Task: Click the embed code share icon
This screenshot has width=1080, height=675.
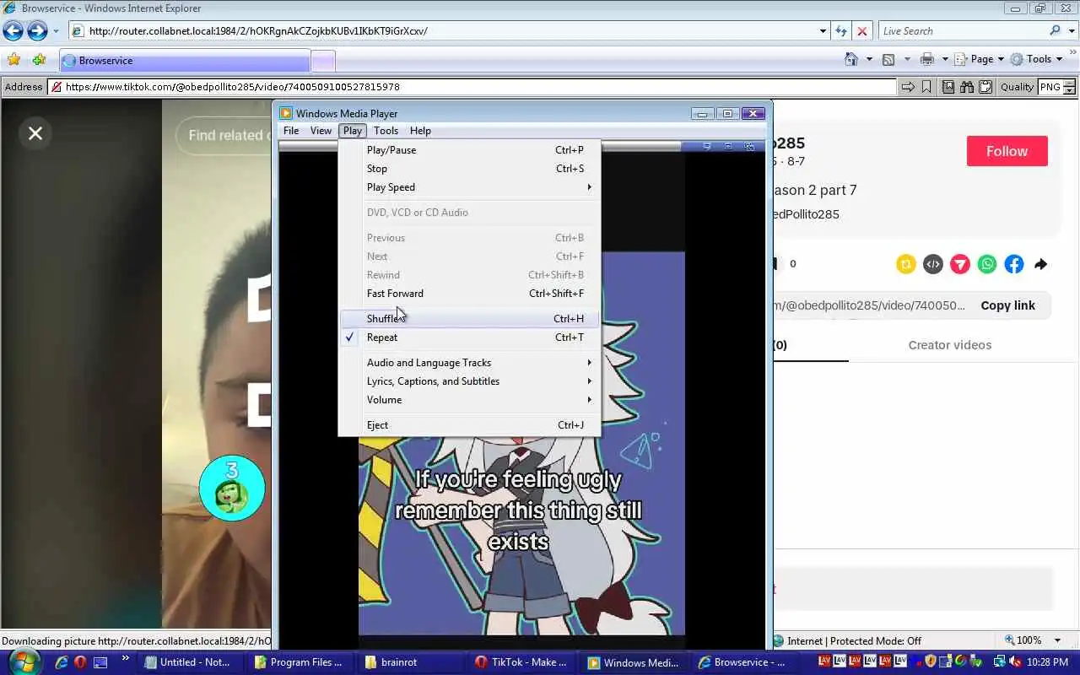Action: coord(933,264)
